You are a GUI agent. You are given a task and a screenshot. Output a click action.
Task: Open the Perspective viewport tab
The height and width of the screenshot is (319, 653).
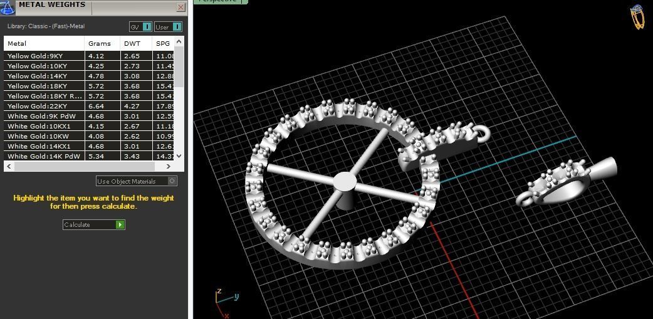pyautogui.click(x=221, y=2)
